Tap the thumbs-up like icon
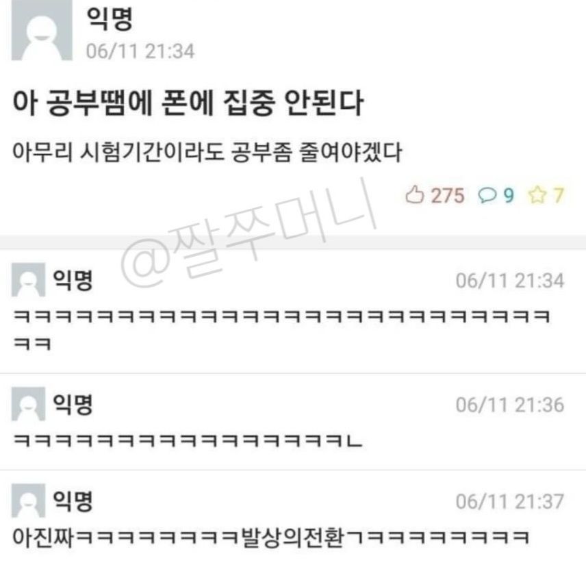This screenshot has width=586, height=569. (x=414, y=194)
